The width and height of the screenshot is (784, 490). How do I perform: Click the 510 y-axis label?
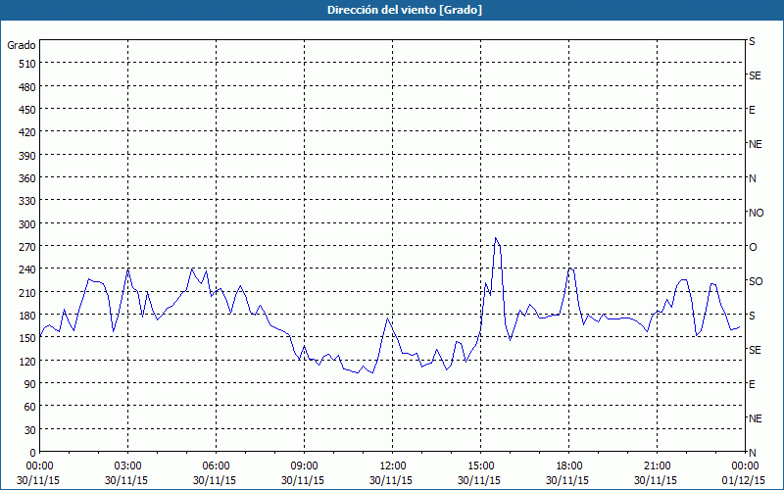coord(27,64)
